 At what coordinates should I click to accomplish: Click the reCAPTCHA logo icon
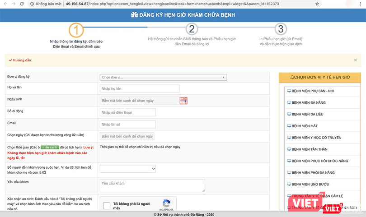pos(166,204)
